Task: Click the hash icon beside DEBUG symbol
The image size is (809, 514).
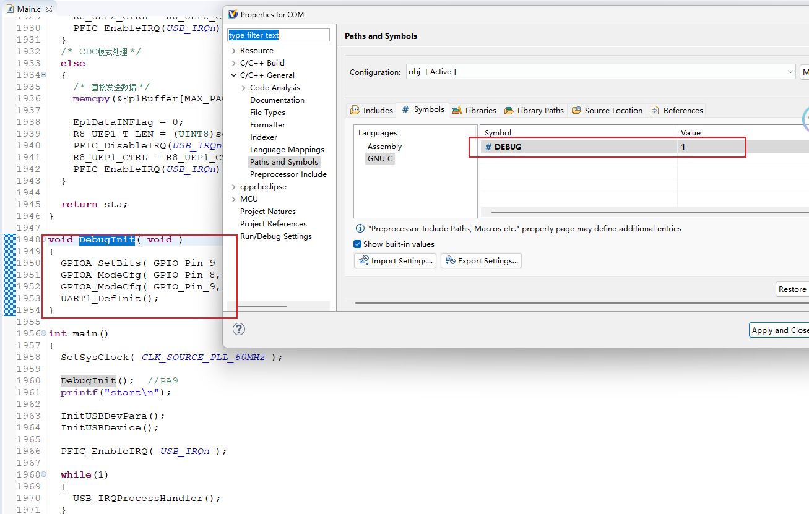Action: click(488, 147)
